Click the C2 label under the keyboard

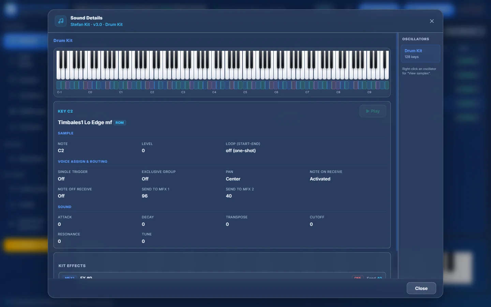click(152, 92)
